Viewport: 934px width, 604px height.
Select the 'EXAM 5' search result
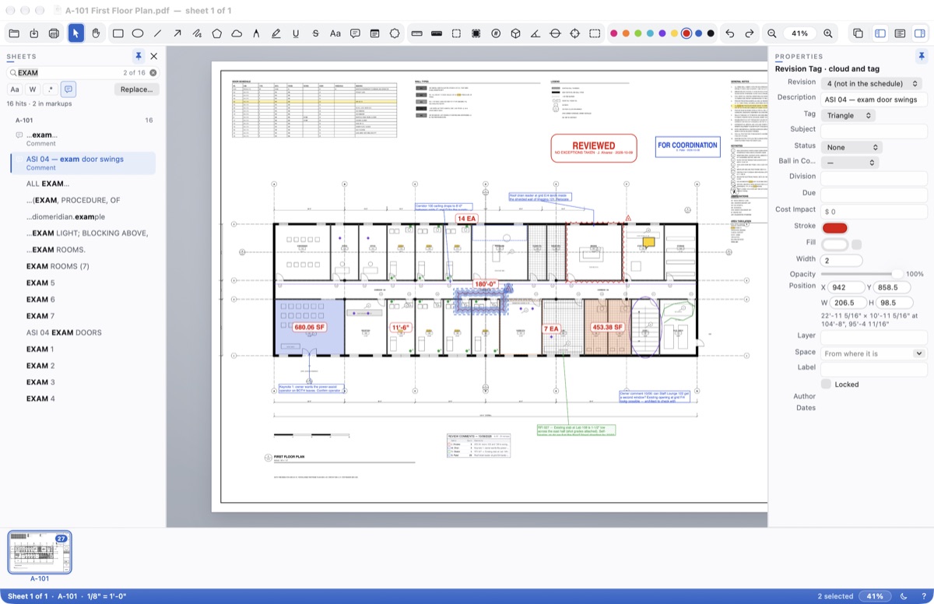(40, 283)
